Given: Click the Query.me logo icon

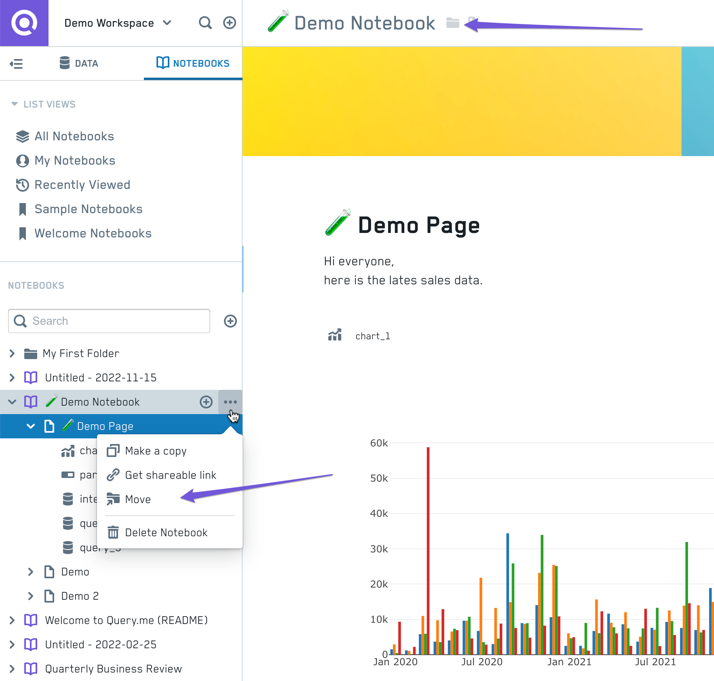Looking at the screenshot, I should pyautogui.click(x=24, y=23).
